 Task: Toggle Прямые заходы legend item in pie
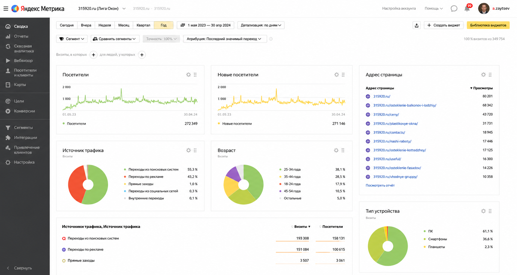pyautogui.click(x=139, y=184)
